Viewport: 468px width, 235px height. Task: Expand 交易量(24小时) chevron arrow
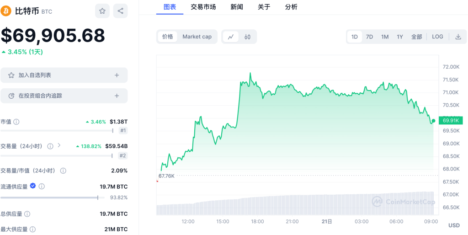(59, 145)
